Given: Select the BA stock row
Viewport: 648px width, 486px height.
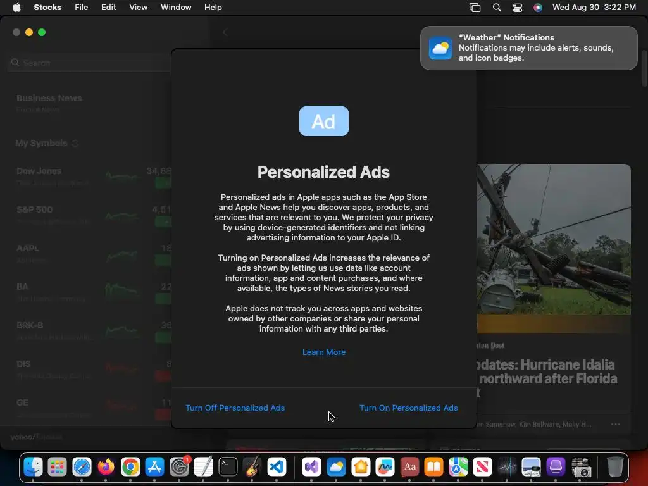Looking at the screenshot, I should [x=94, y=292].
